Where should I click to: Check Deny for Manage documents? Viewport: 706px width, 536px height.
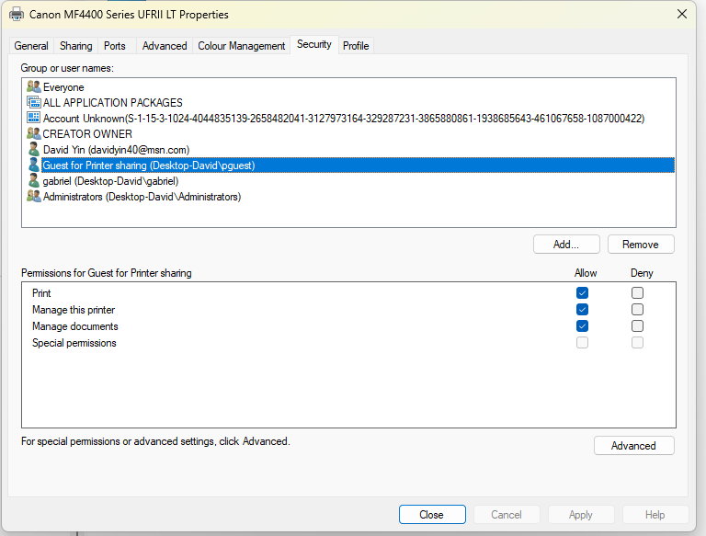click(x=637, y=325)
